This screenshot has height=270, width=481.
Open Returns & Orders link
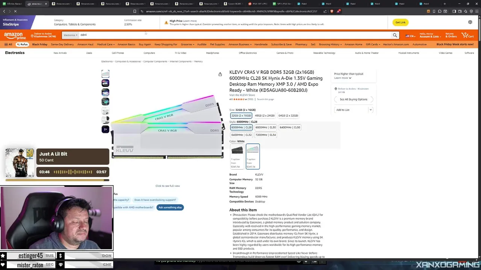click(451, 35)
